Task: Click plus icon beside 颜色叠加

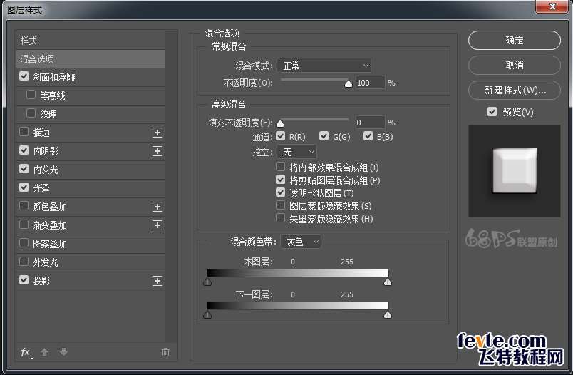Action: [x=158, y=207]
